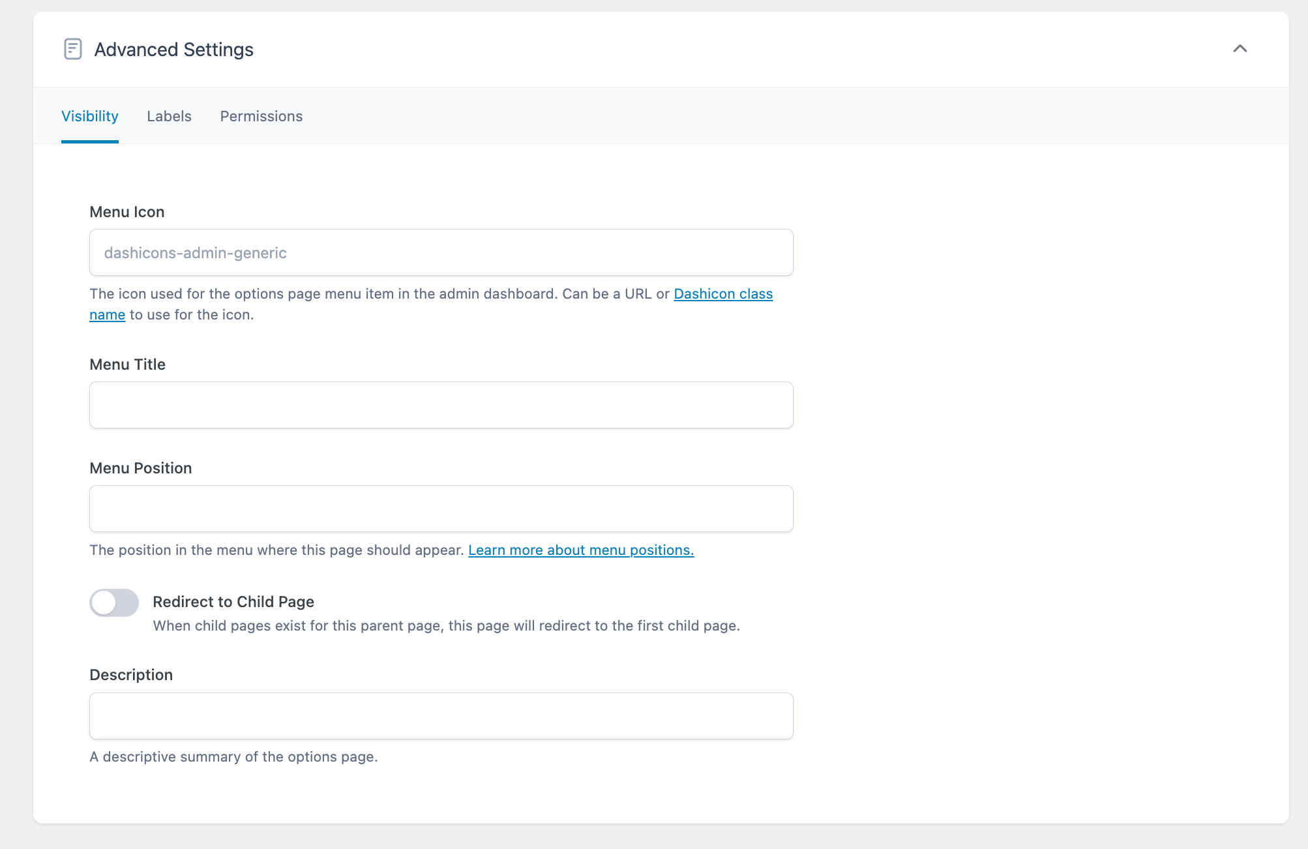This screenshot has width=1308, height=849.
Task: Click the Menu Position heading label
Action: tap(141, 468)
